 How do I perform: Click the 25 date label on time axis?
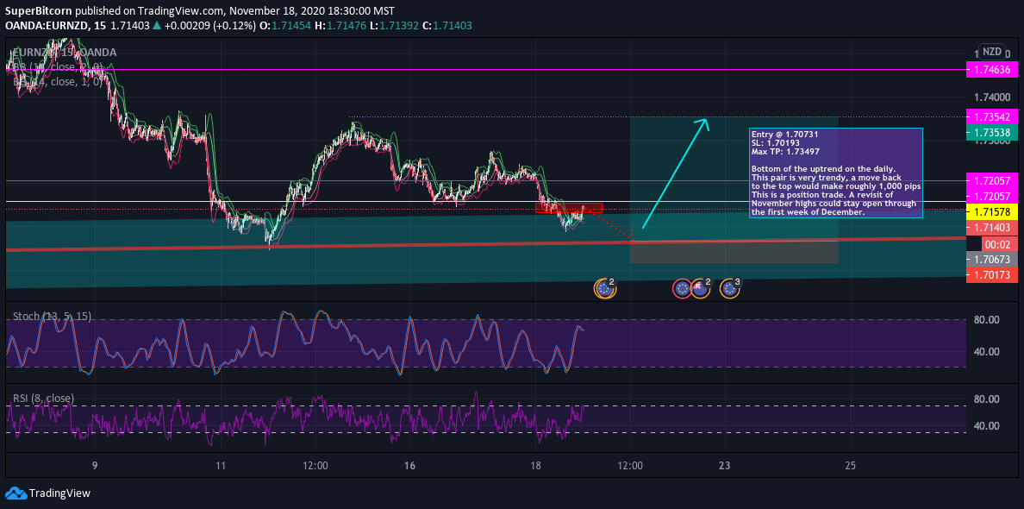click(x=850, y=466)
